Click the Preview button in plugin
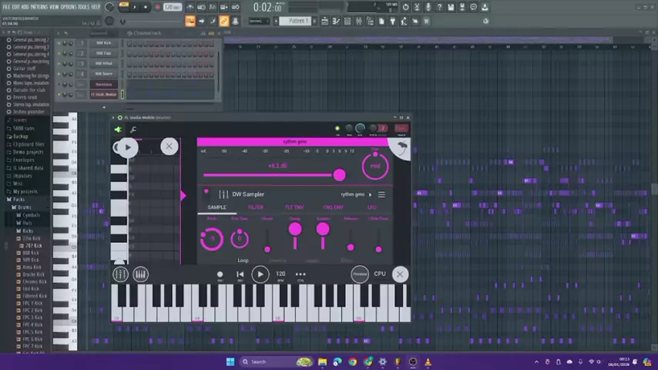Viewport: 658px width, 370px height. point(360,274)
